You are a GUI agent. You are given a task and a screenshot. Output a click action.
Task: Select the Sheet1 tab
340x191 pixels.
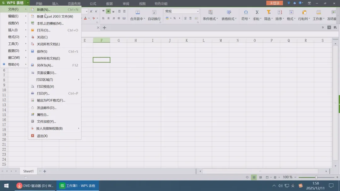click(28, 171)
